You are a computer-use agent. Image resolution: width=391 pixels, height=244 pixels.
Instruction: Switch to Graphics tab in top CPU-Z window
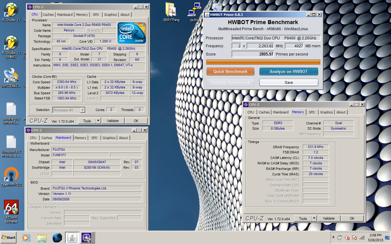[110, 15]
